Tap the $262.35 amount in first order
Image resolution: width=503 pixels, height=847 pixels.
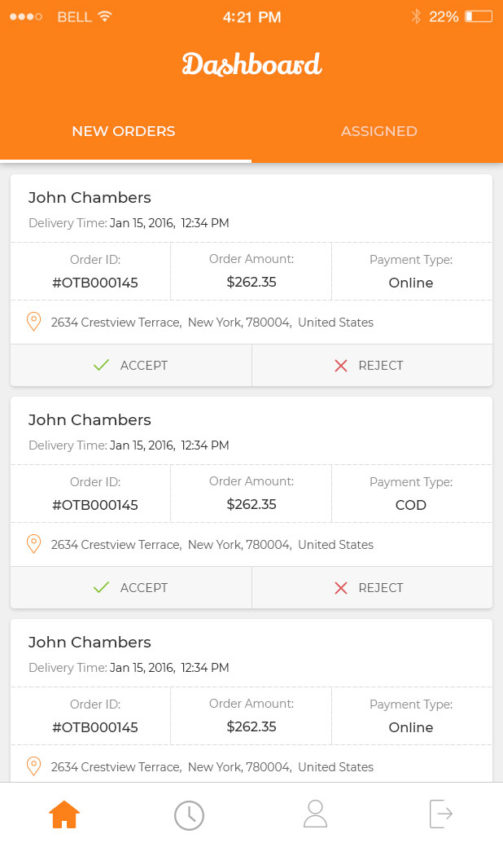tap(251, 283)
